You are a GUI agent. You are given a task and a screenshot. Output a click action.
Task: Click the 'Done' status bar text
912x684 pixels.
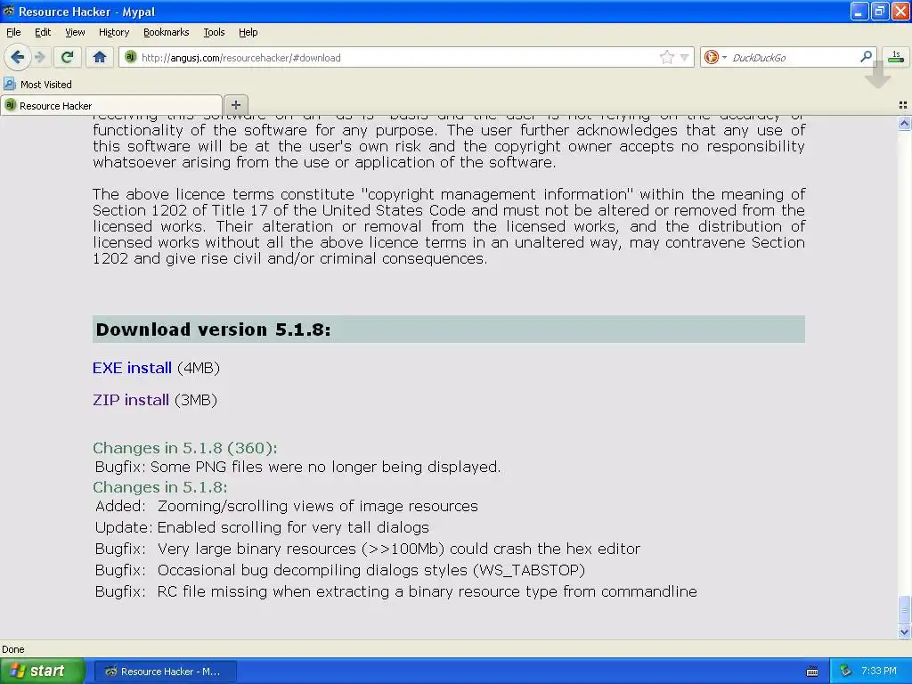13,649
